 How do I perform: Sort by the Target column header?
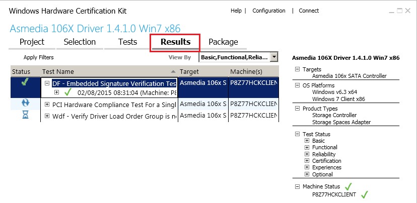click(189, 72)
